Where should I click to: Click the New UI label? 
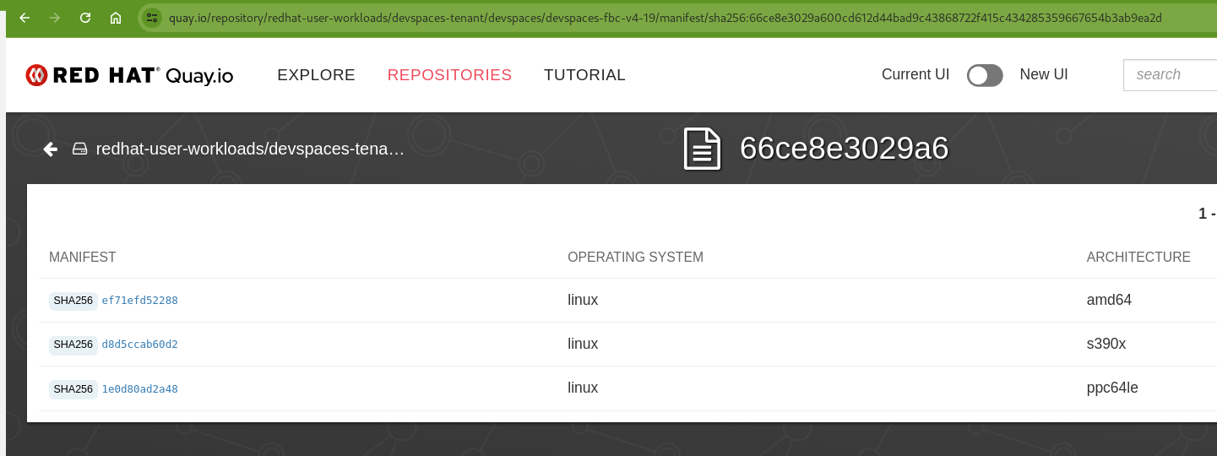[x=1043, y=74]
